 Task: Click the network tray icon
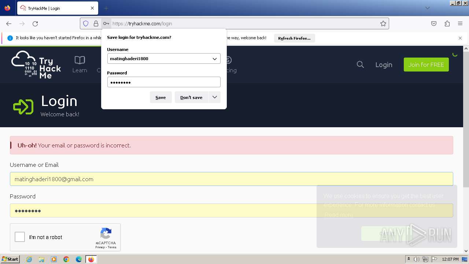425,259
